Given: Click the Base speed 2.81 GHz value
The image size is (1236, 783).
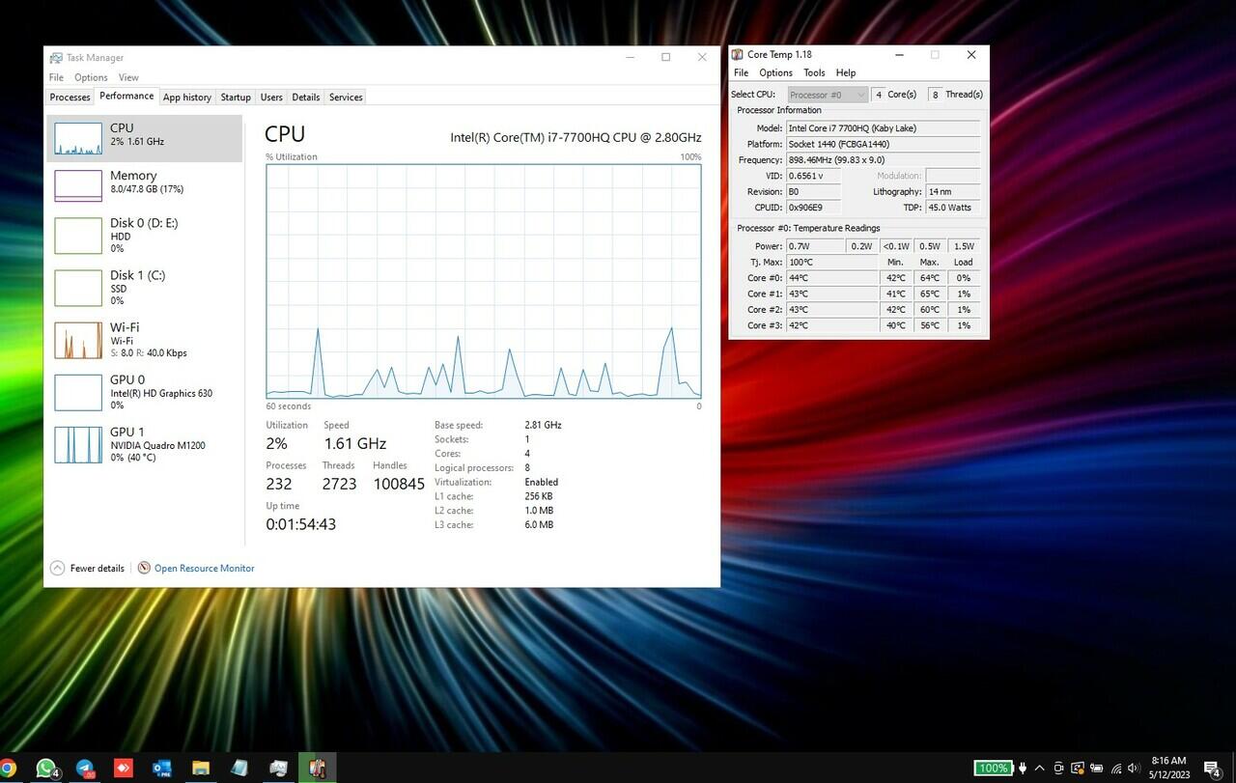Looking at the screenshot, I should pyautogui.click(x=543, y=425).
